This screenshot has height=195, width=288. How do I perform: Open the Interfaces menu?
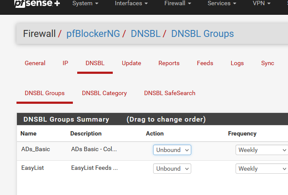[x=131, y=3]
